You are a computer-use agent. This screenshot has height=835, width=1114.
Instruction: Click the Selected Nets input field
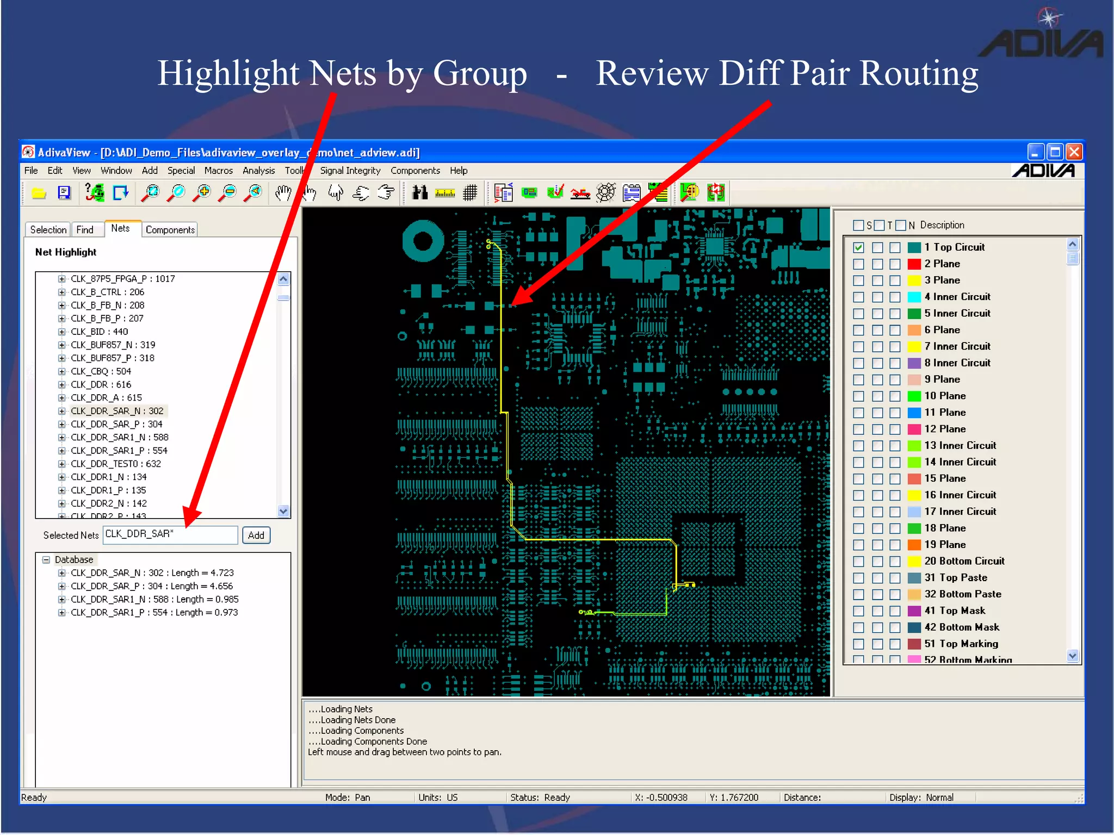click(x=170, y=534)
